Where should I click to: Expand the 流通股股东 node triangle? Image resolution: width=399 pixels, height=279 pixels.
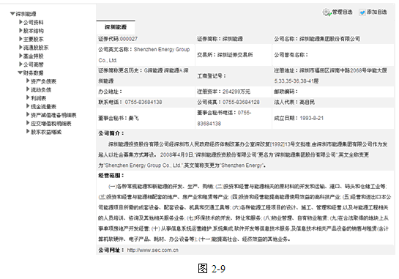tap(21, 48)
